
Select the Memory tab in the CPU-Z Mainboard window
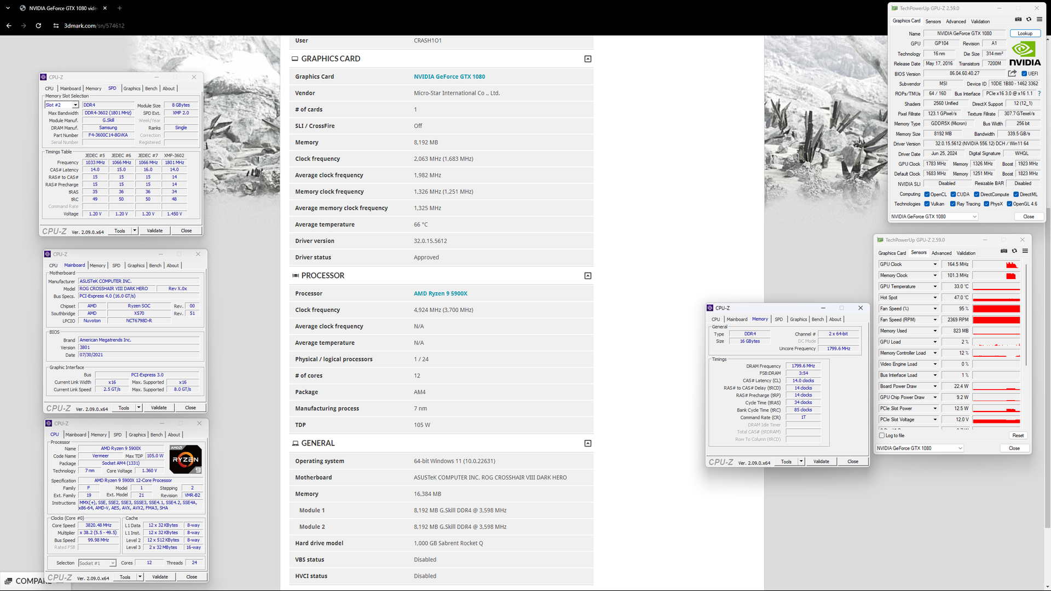click(x=97, y=265)
